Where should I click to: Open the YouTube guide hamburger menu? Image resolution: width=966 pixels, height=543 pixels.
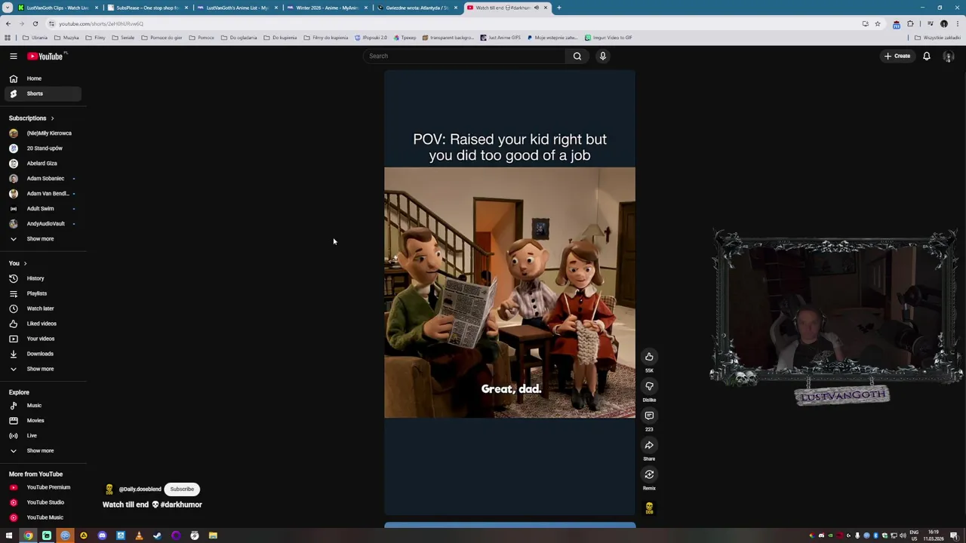[13, 56]
